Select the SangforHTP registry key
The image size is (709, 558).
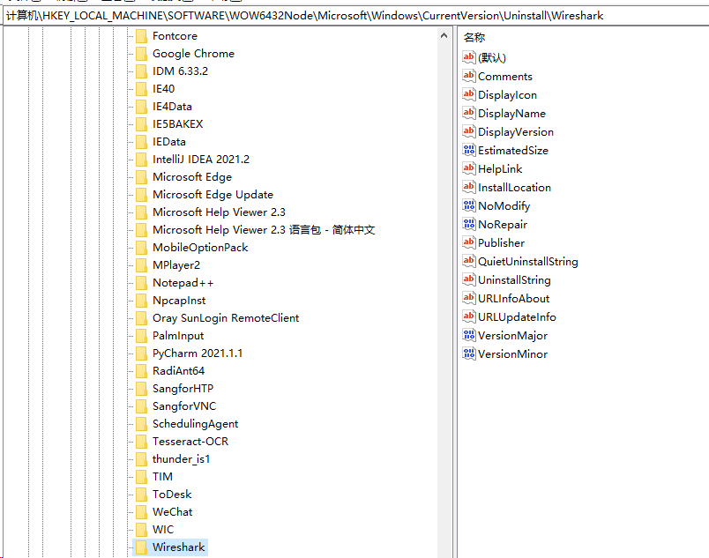tap(183, 389)
